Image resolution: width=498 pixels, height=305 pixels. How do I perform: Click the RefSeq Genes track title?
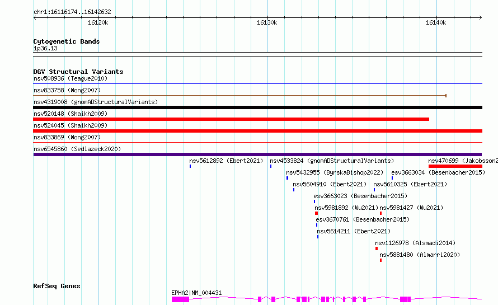pos(57,286)
